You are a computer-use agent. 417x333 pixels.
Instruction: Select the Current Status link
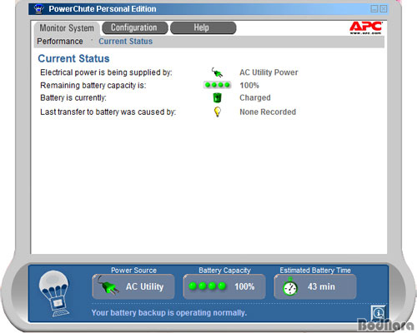[125, 42]
